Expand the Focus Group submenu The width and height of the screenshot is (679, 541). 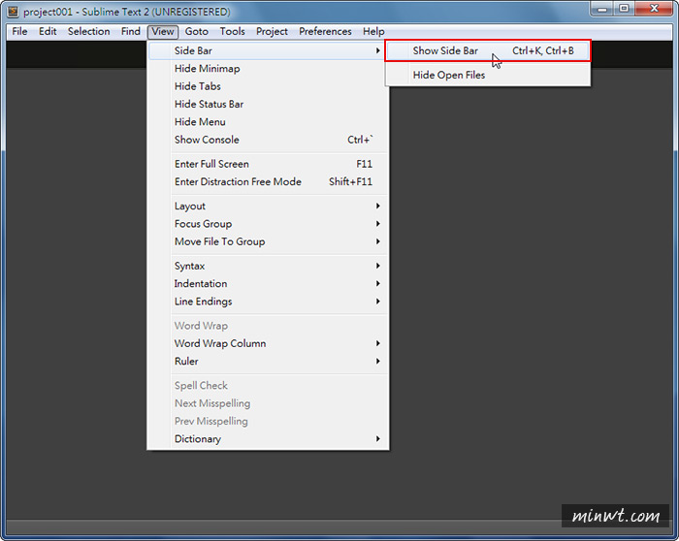click(267, 224)
